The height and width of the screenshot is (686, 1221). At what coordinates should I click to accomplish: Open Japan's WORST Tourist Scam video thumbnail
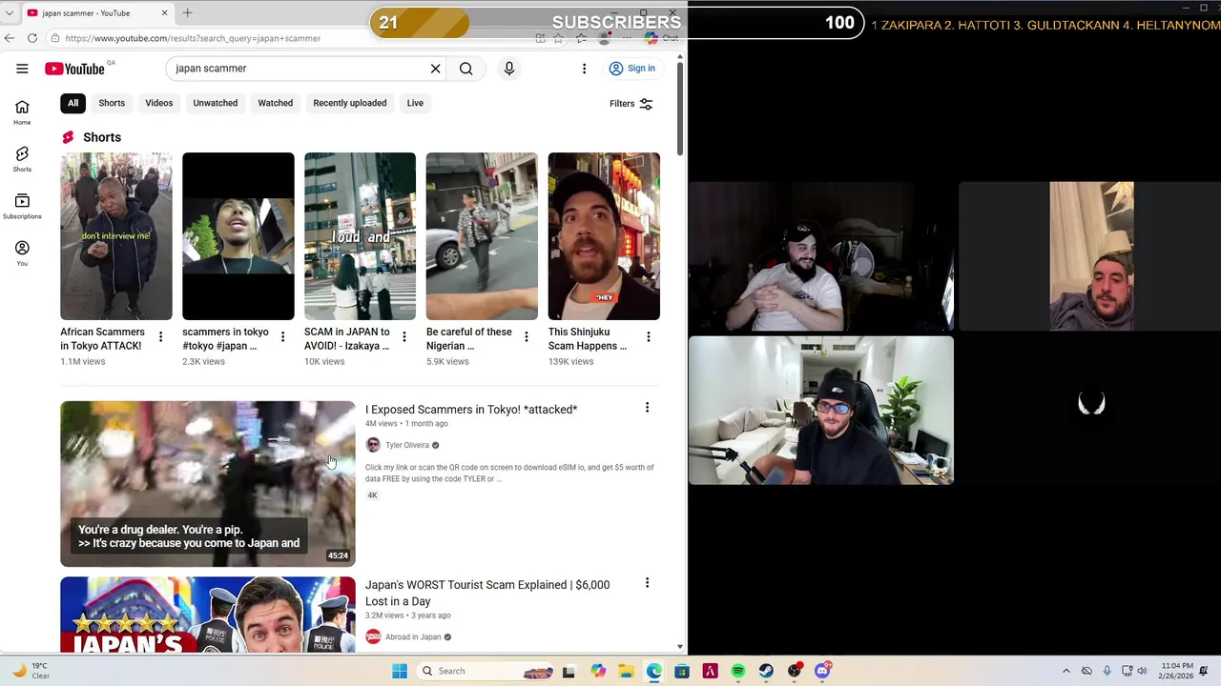pos(208,615)
